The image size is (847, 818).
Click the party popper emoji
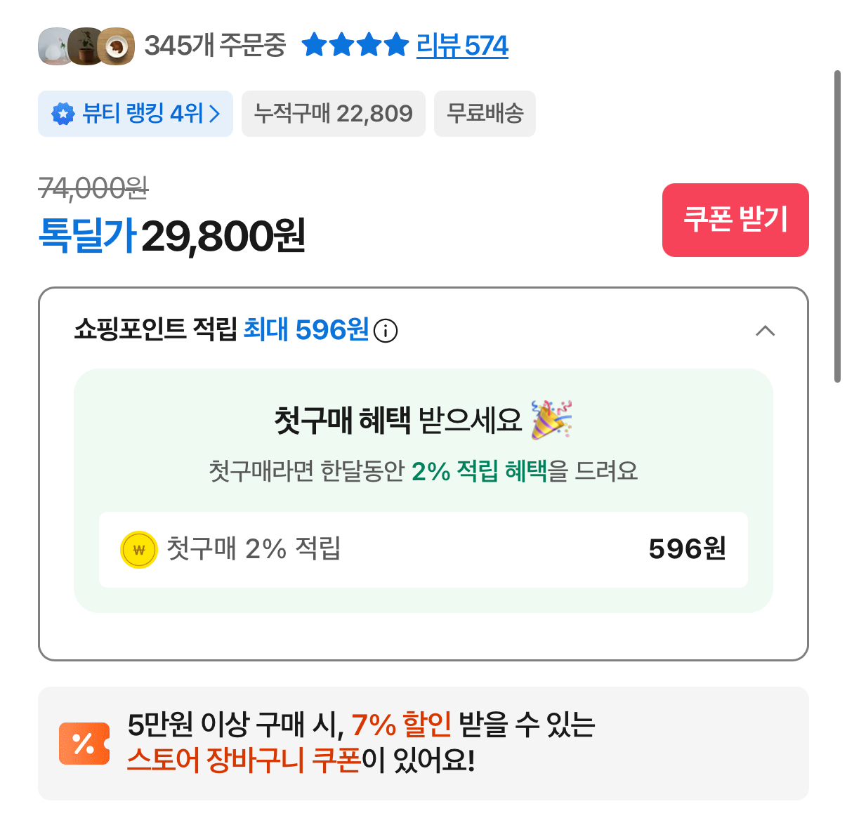point(551,420)
